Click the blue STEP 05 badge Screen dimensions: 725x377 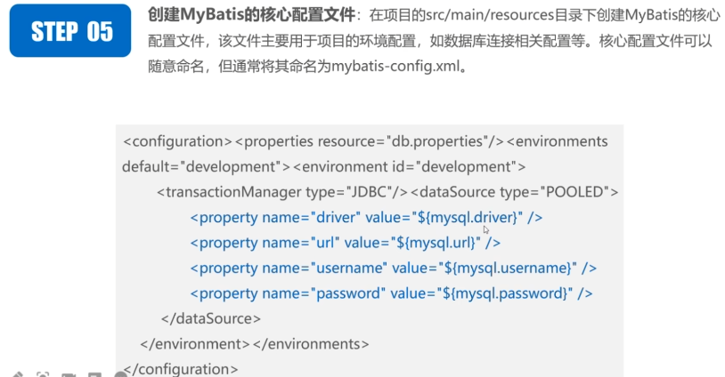72,32
